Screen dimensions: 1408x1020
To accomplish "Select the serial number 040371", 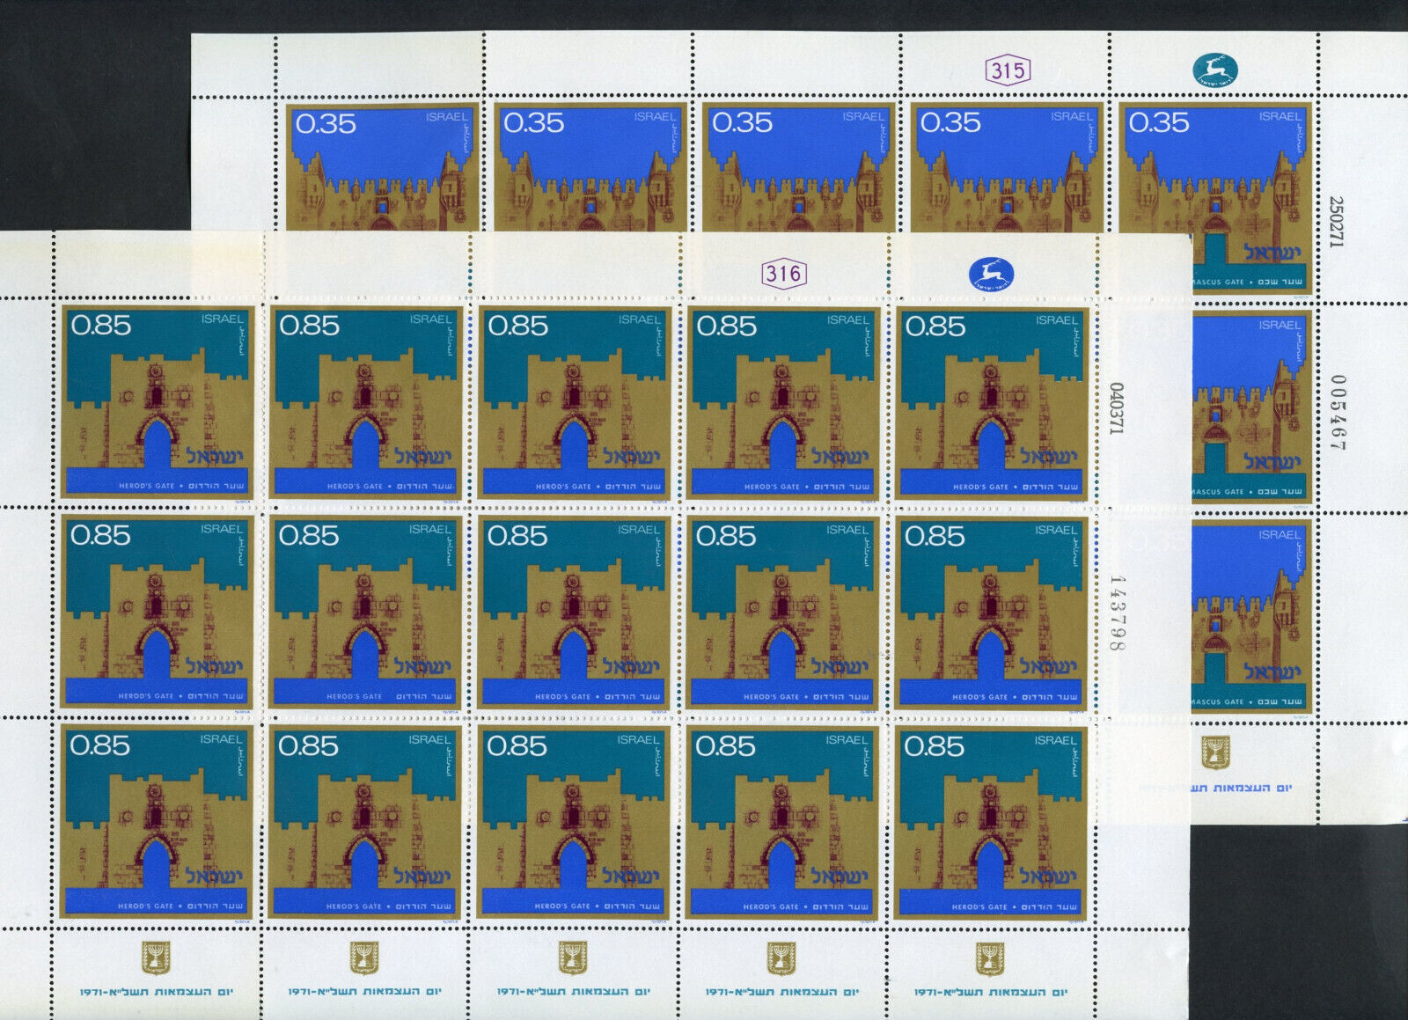I will coord(1115,408).
